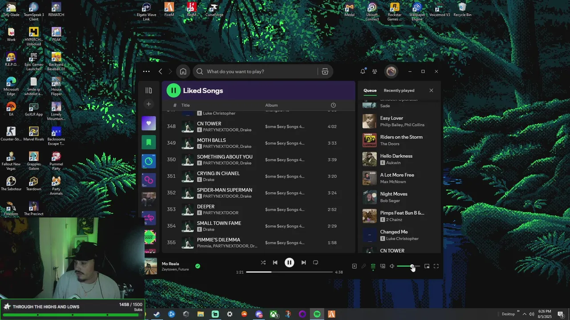Open PARTYNEXTDOOR artist link under DEEPER

click(220, 213)
